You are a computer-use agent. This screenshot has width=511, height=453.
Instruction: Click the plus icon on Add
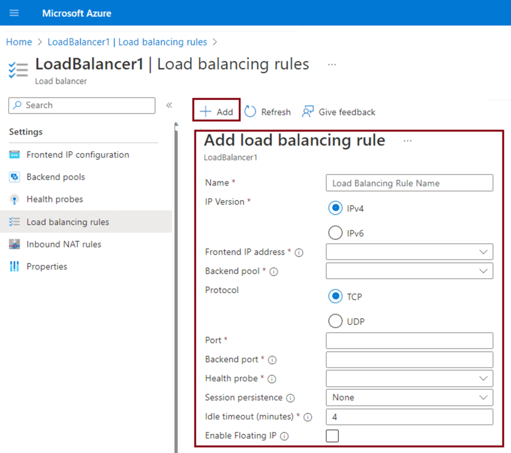[x=206, y=112]
